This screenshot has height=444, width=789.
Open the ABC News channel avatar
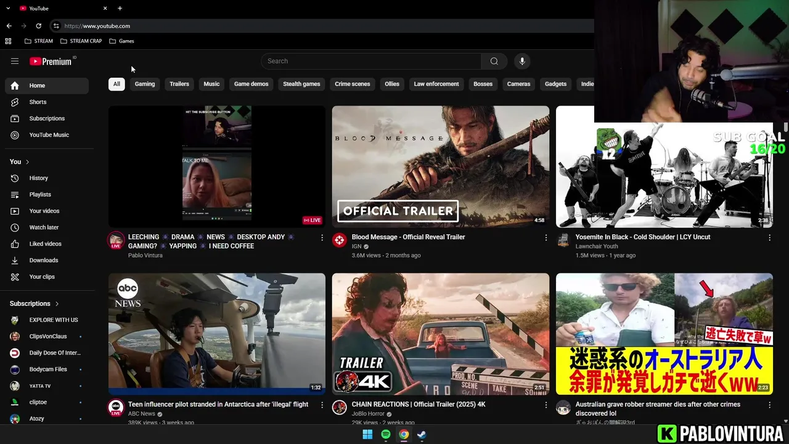tap(116, 408)
